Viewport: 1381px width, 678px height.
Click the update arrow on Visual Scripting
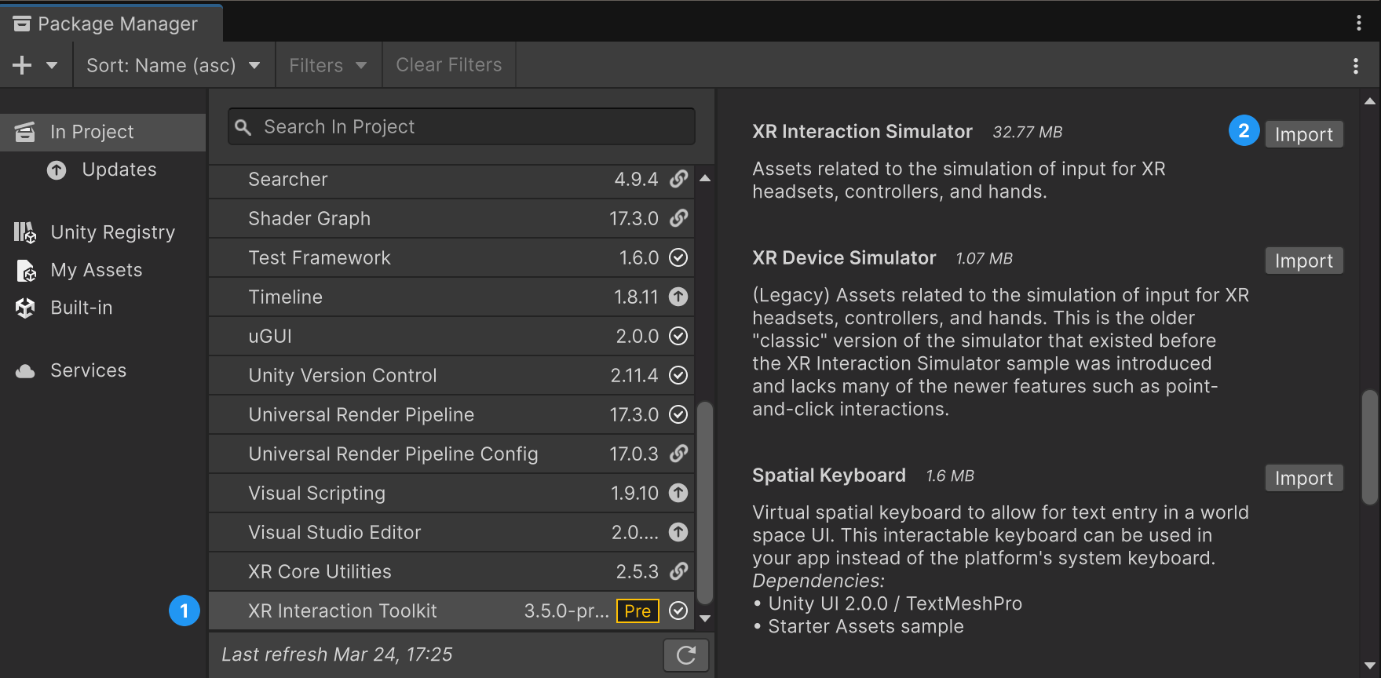tap(678, 493)
